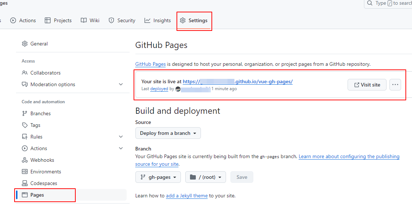Click the branch icon in gh-pages selector

point(143,177)
